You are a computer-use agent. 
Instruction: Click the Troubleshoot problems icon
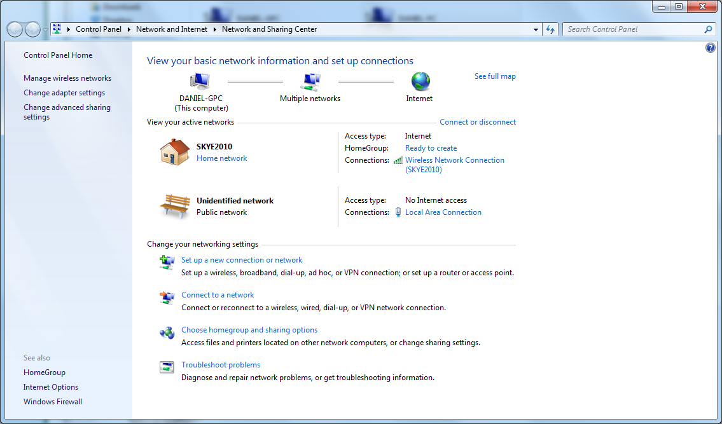[x=167, y=367]
